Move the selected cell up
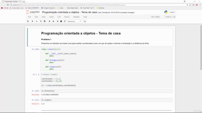 coord(50,21)
